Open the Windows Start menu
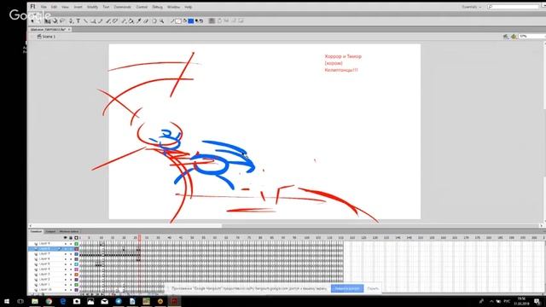The height and width of the screenshot is (307, 546). coord(7,301)
